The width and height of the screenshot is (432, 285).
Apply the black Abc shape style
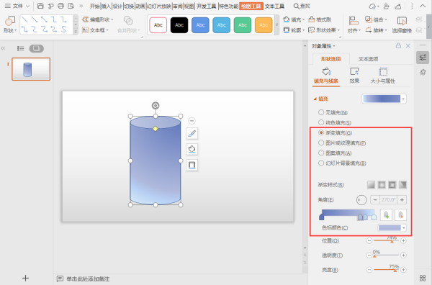coord(179,24)
